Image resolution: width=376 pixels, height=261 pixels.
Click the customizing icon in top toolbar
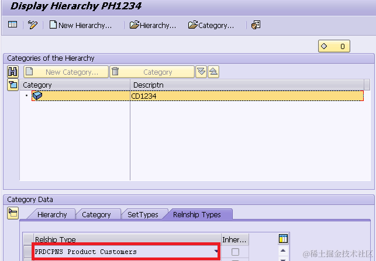click(256, 25)
